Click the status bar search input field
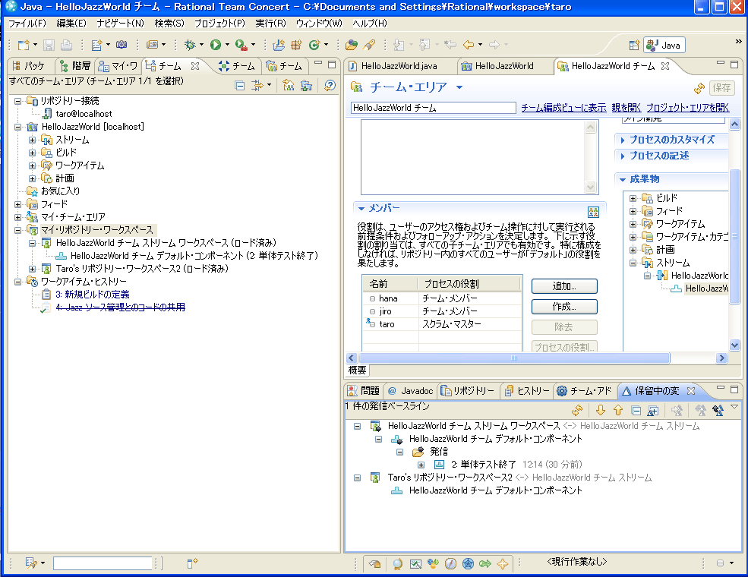Viewport: 748px width, 577px height. click(103, 563)
